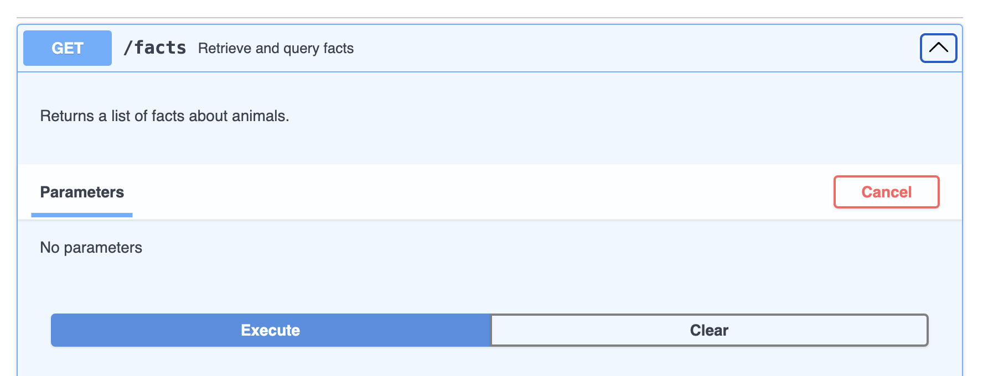Clear the response with the Clear button
983x376 pixels.
click(x=709, y=330)
